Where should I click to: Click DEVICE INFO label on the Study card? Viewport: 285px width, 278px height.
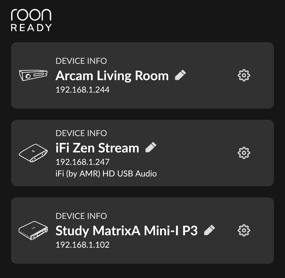click(82, 216)
